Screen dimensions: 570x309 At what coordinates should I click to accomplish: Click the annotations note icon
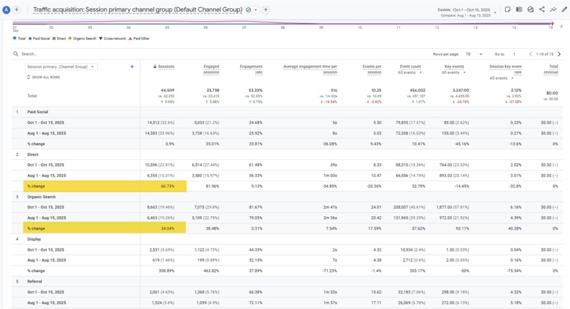point(507,9)
